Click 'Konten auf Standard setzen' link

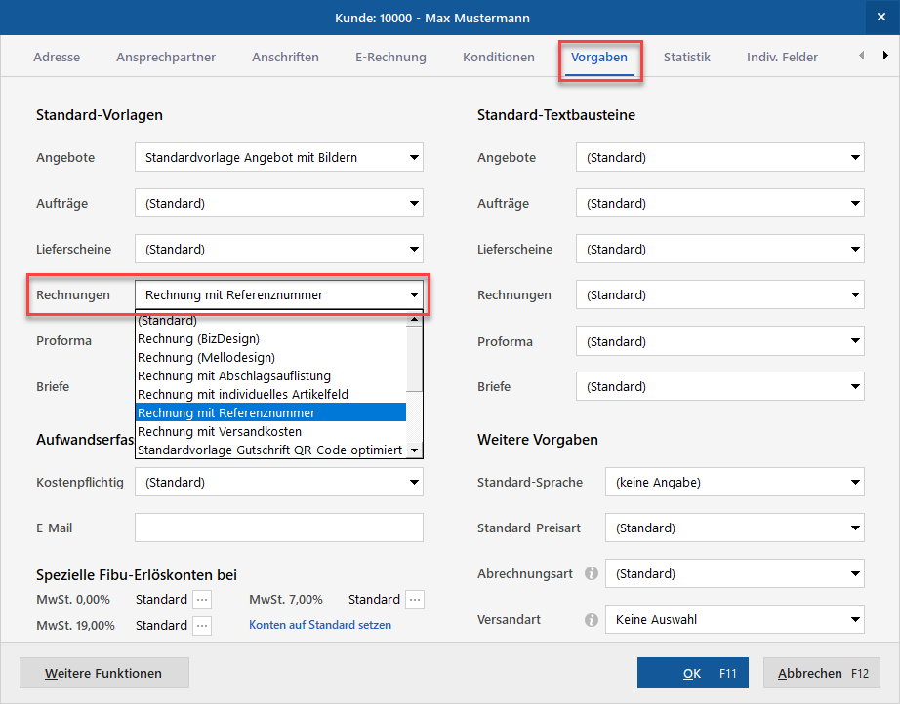coord(320,626)
